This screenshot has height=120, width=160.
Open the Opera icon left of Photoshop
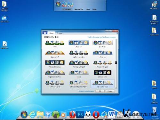point(72,115)
